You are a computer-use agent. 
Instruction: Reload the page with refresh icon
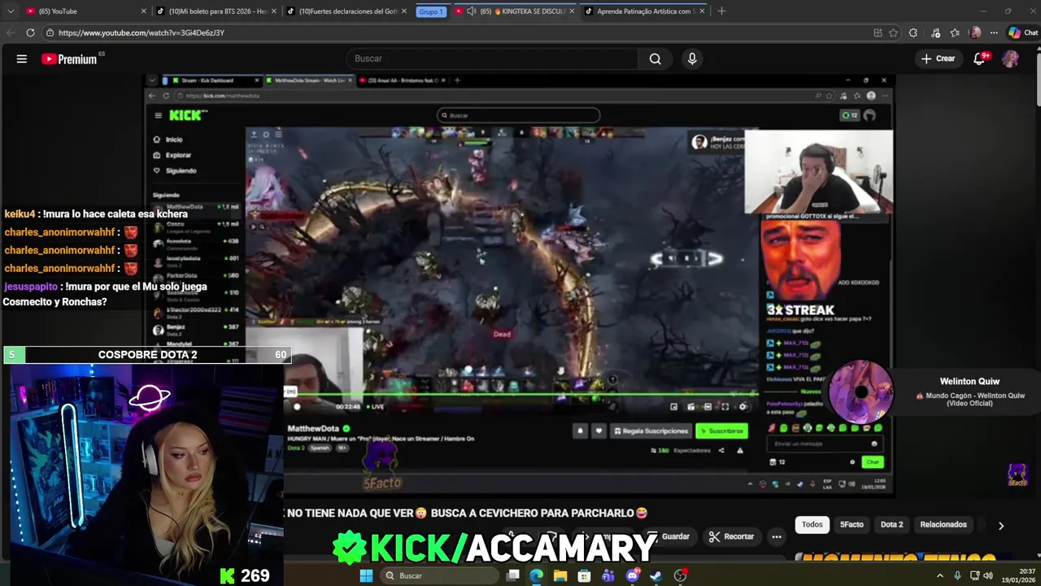[x=30, y=33]
